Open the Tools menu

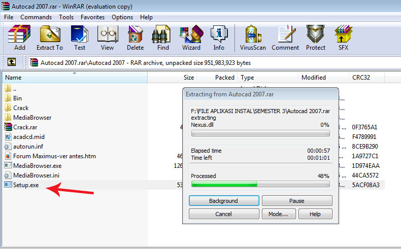66,17
